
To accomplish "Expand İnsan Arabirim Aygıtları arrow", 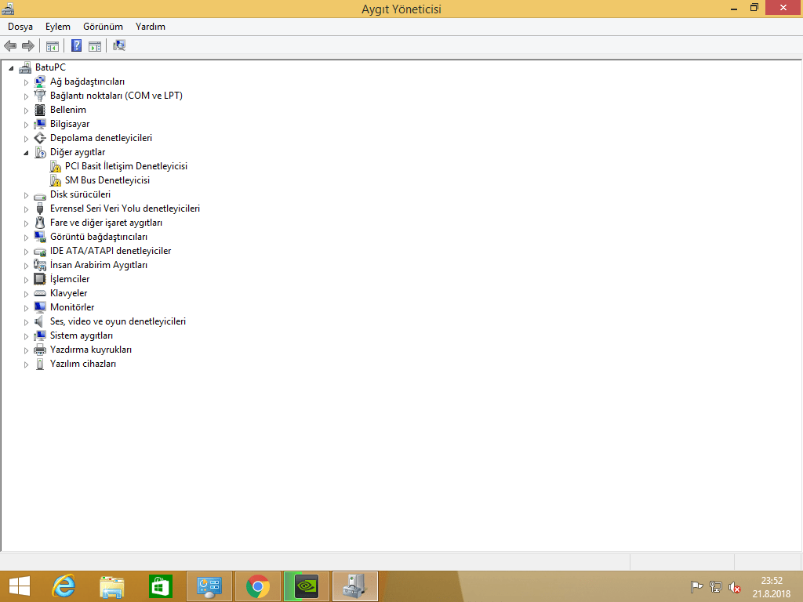I will (26, 266).
